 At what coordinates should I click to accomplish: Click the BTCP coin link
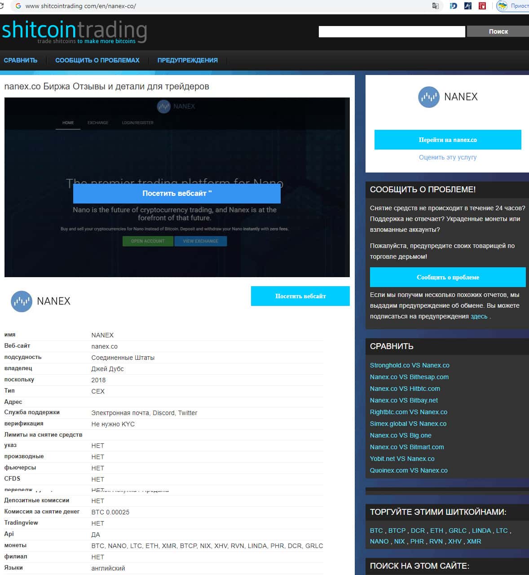tap(397, 531)
